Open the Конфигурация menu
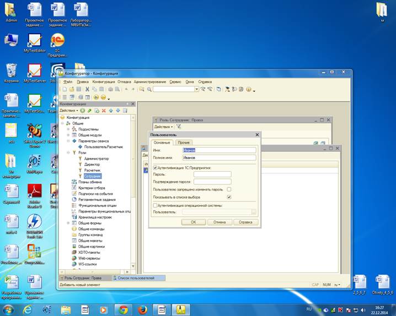 click(x=104, y=81)
